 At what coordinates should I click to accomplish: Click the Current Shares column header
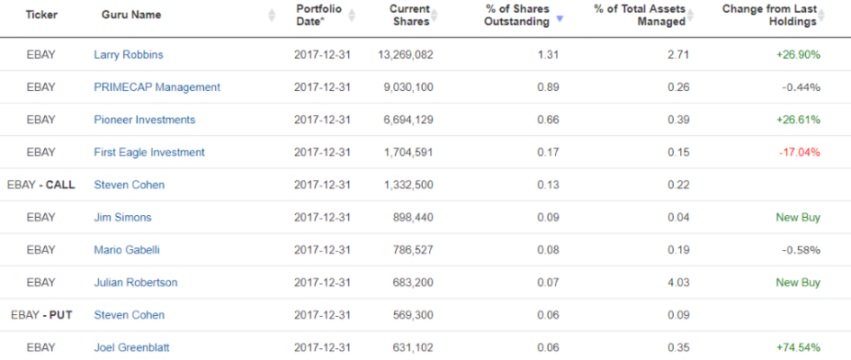[x=410, y=15]
